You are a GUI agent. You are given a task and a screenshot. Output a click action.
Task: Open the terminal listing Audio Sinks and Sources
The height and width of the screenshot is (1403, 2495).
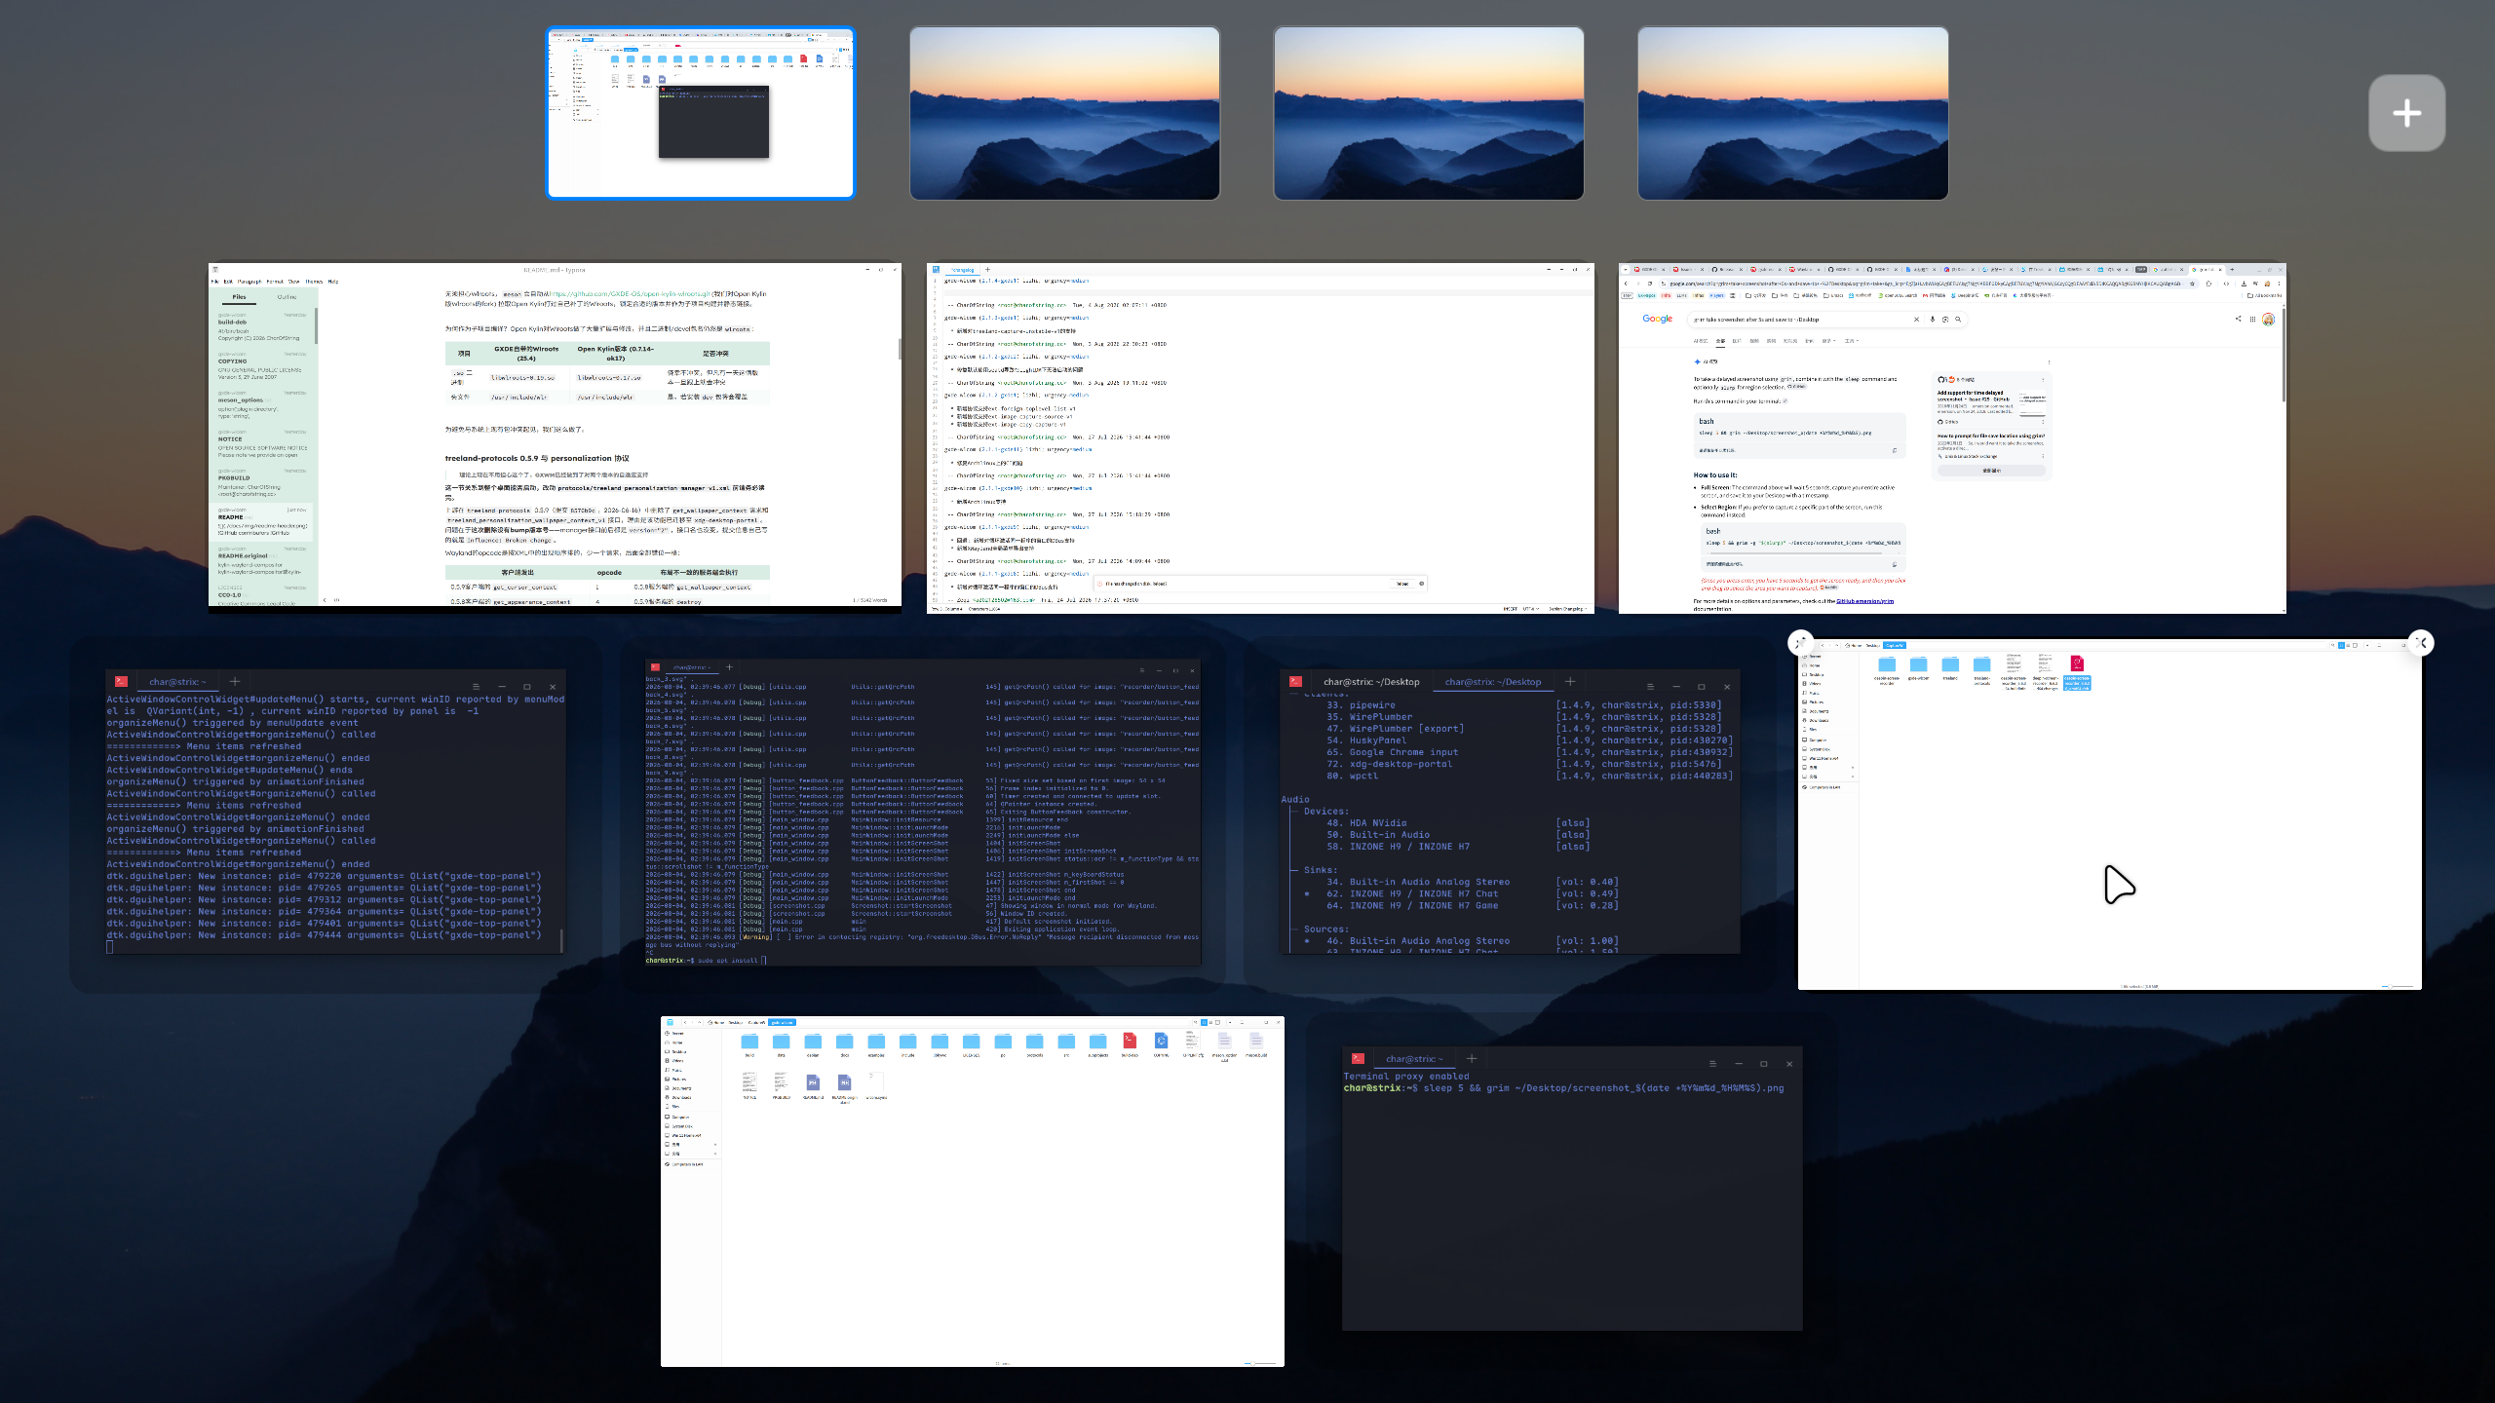click(1510, 812)
